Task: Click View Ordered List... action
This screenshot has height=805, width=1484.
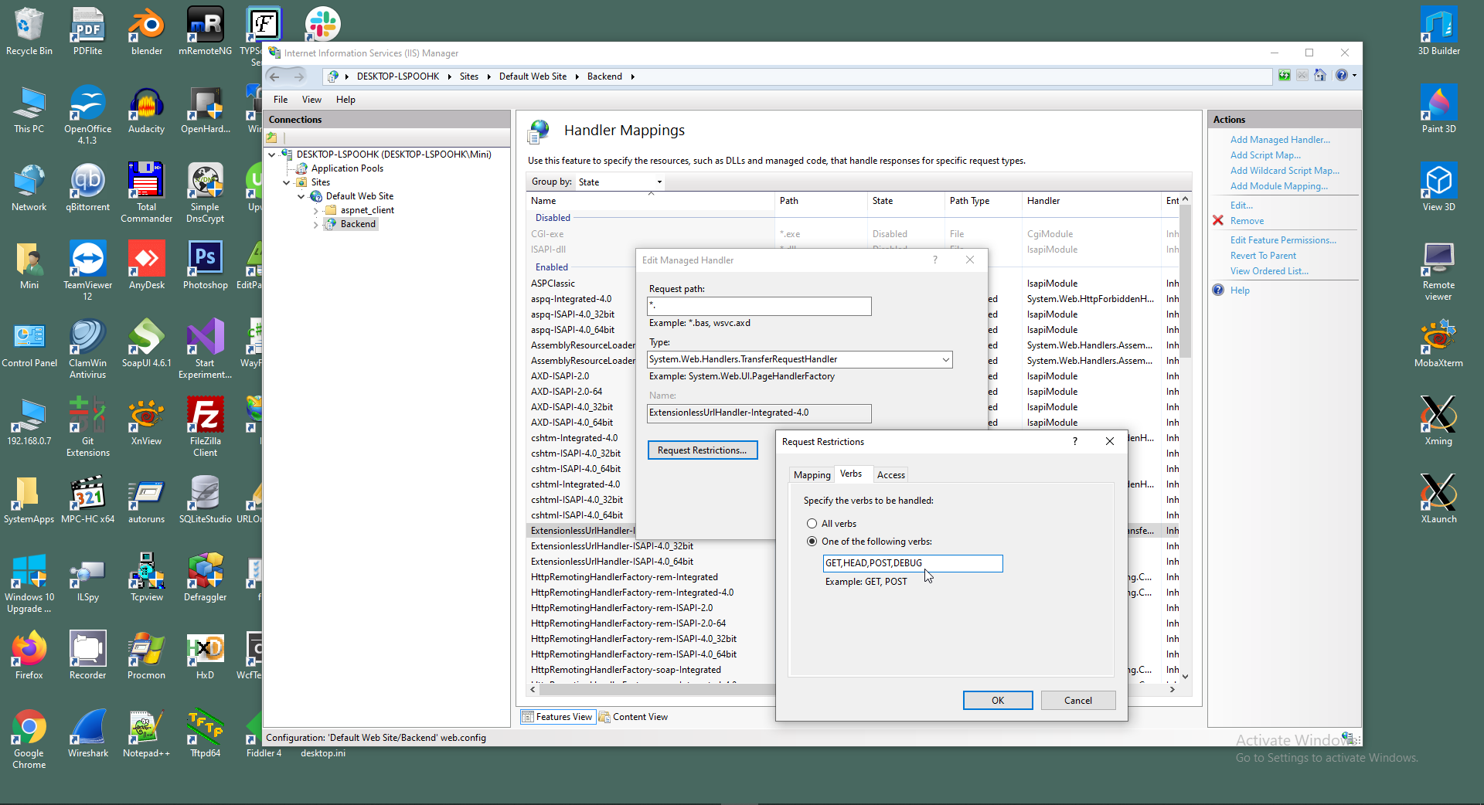Action: [x=1269, y=271]
